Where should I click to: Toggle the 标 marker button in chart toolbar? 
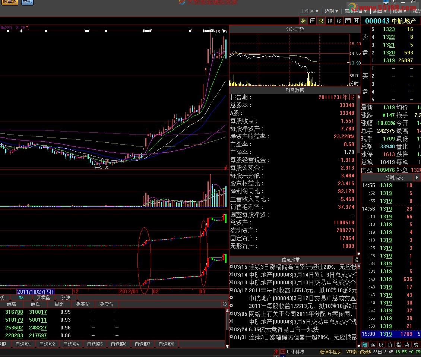304,21
